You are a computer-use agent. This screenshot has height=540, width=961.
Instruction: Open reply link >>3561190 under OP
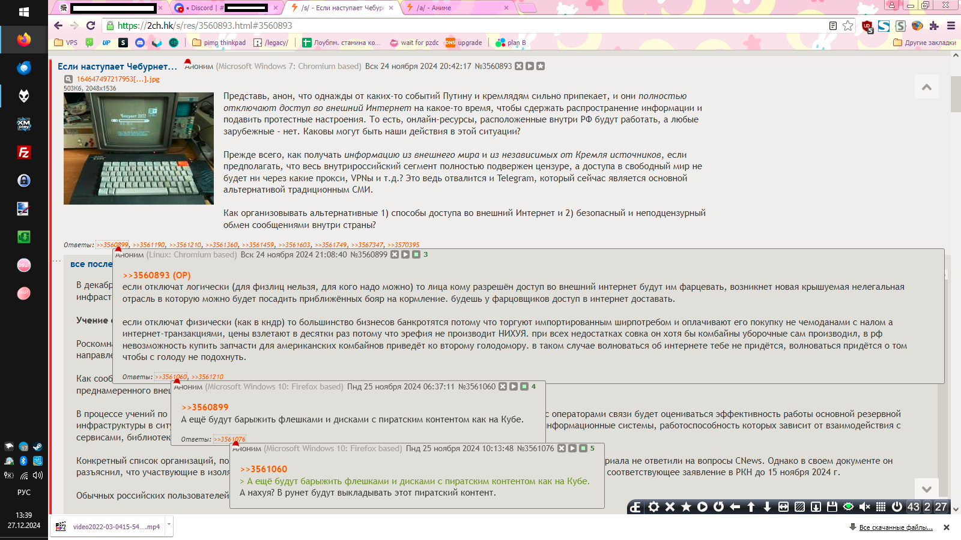click(x=148, y=245)
